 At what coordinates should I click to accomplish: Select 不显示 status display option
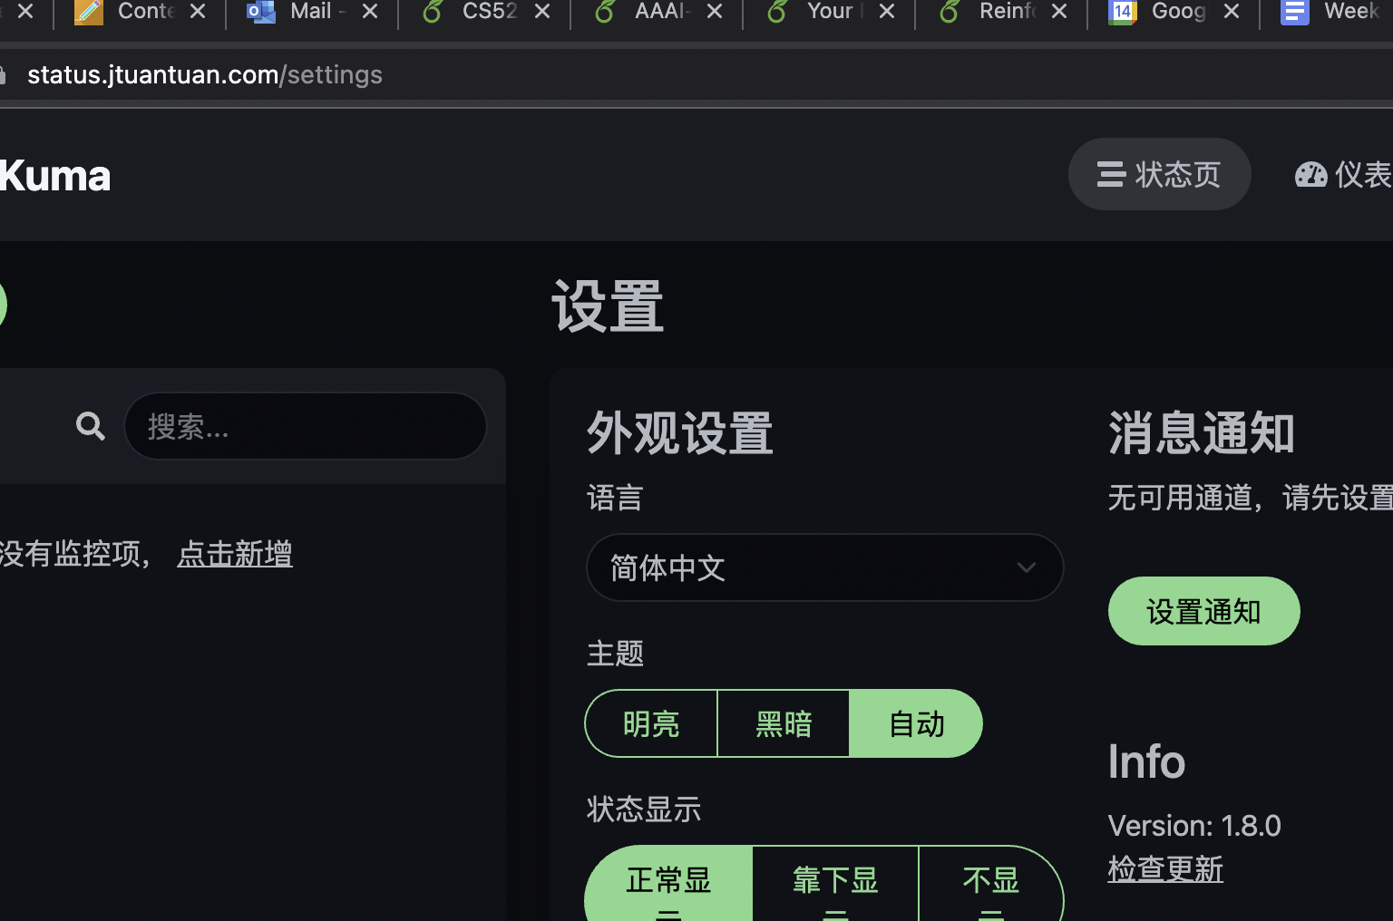pos(991,884)
